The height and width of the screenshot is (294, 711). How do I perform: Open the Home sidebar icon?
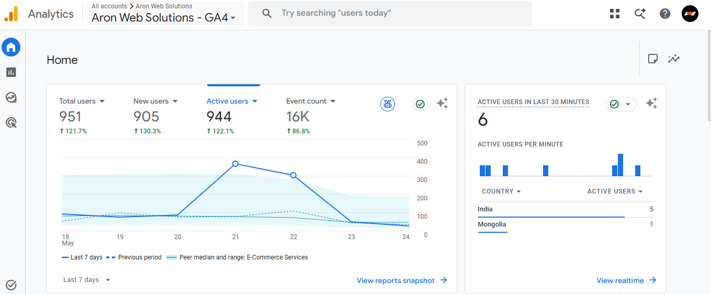11,48
